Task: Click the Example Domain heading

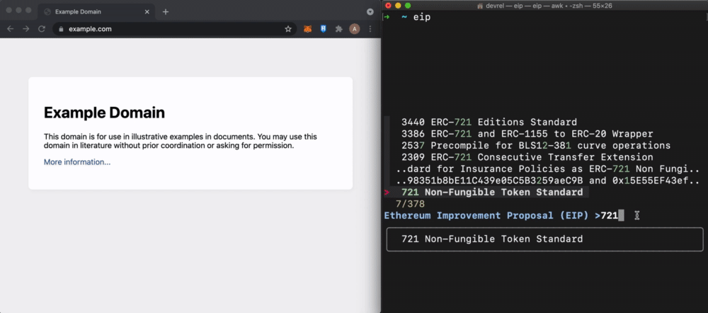Action: click(x=104, y=113)
